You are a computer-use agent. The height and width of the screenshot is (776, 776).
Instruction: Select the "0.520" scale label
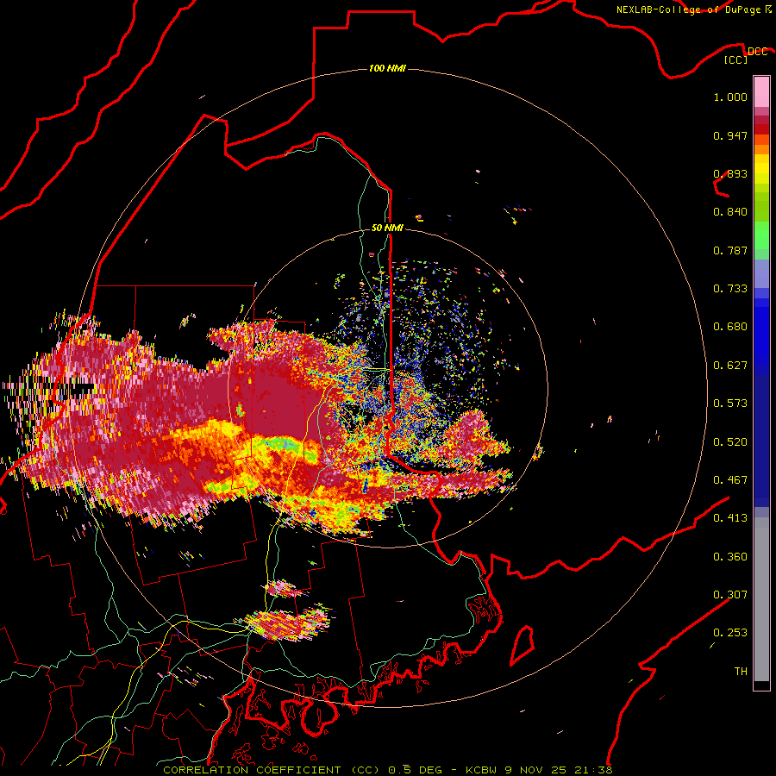tap(730, 442)
